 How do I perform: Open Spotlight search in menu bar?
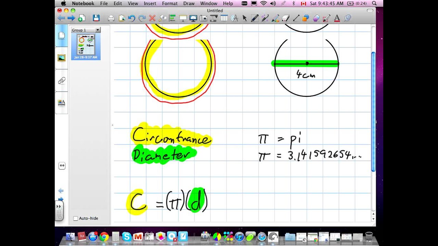374,3
